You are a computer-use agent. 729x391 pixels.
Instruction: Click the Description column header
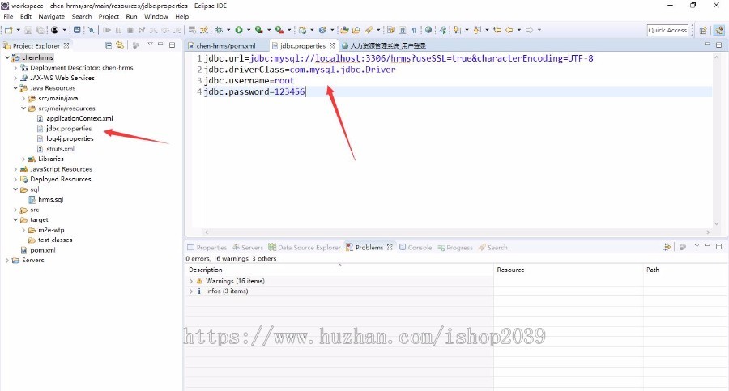coord(339,270)
